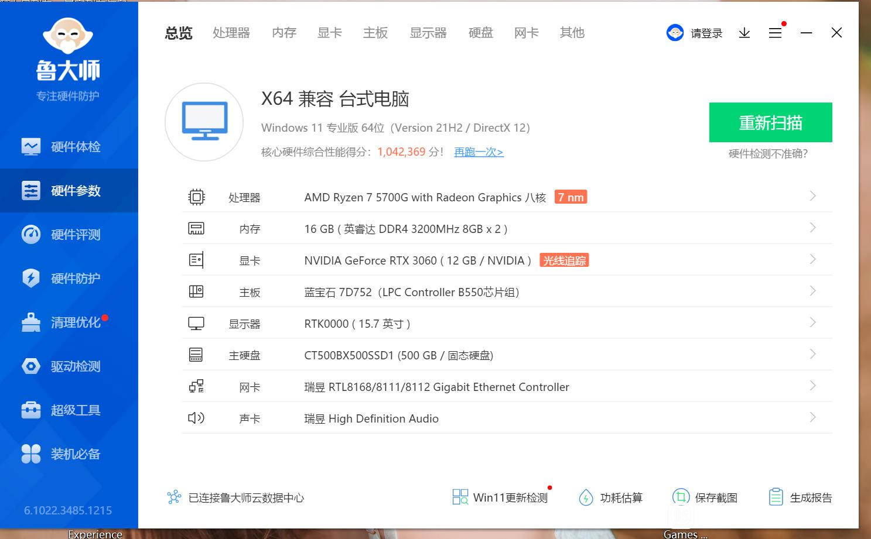Open 硬件体检 in sidebar
This screenshot has height=539, width=871.
coord(69,146)
